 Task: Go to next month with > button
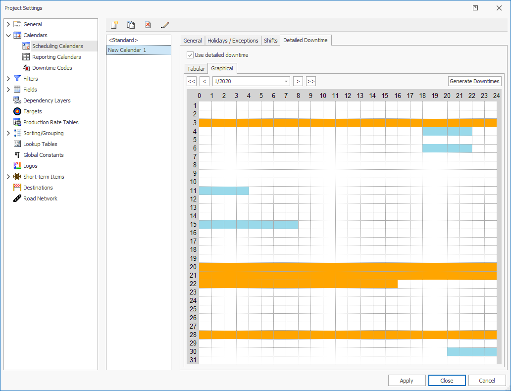(298, 81)
